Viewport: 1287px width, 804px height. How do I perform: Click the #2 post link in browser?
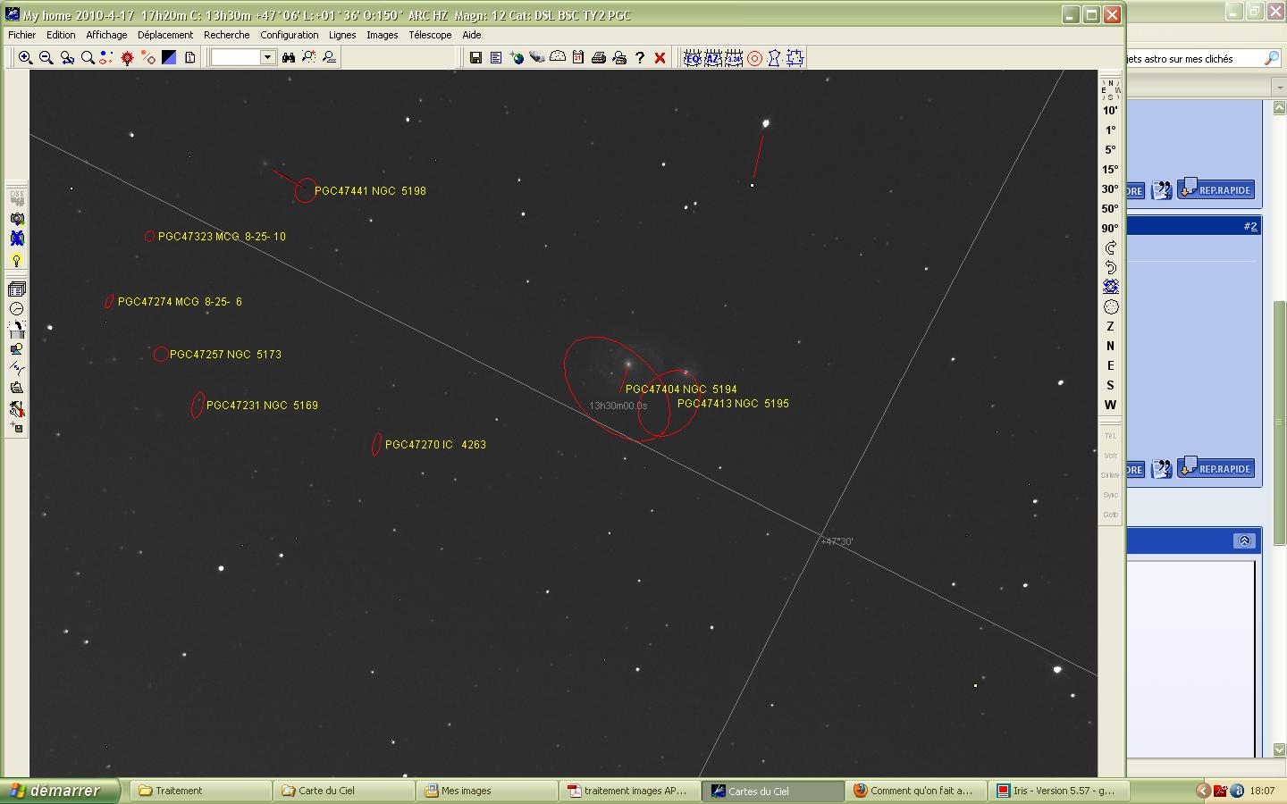pos(1250,227)
